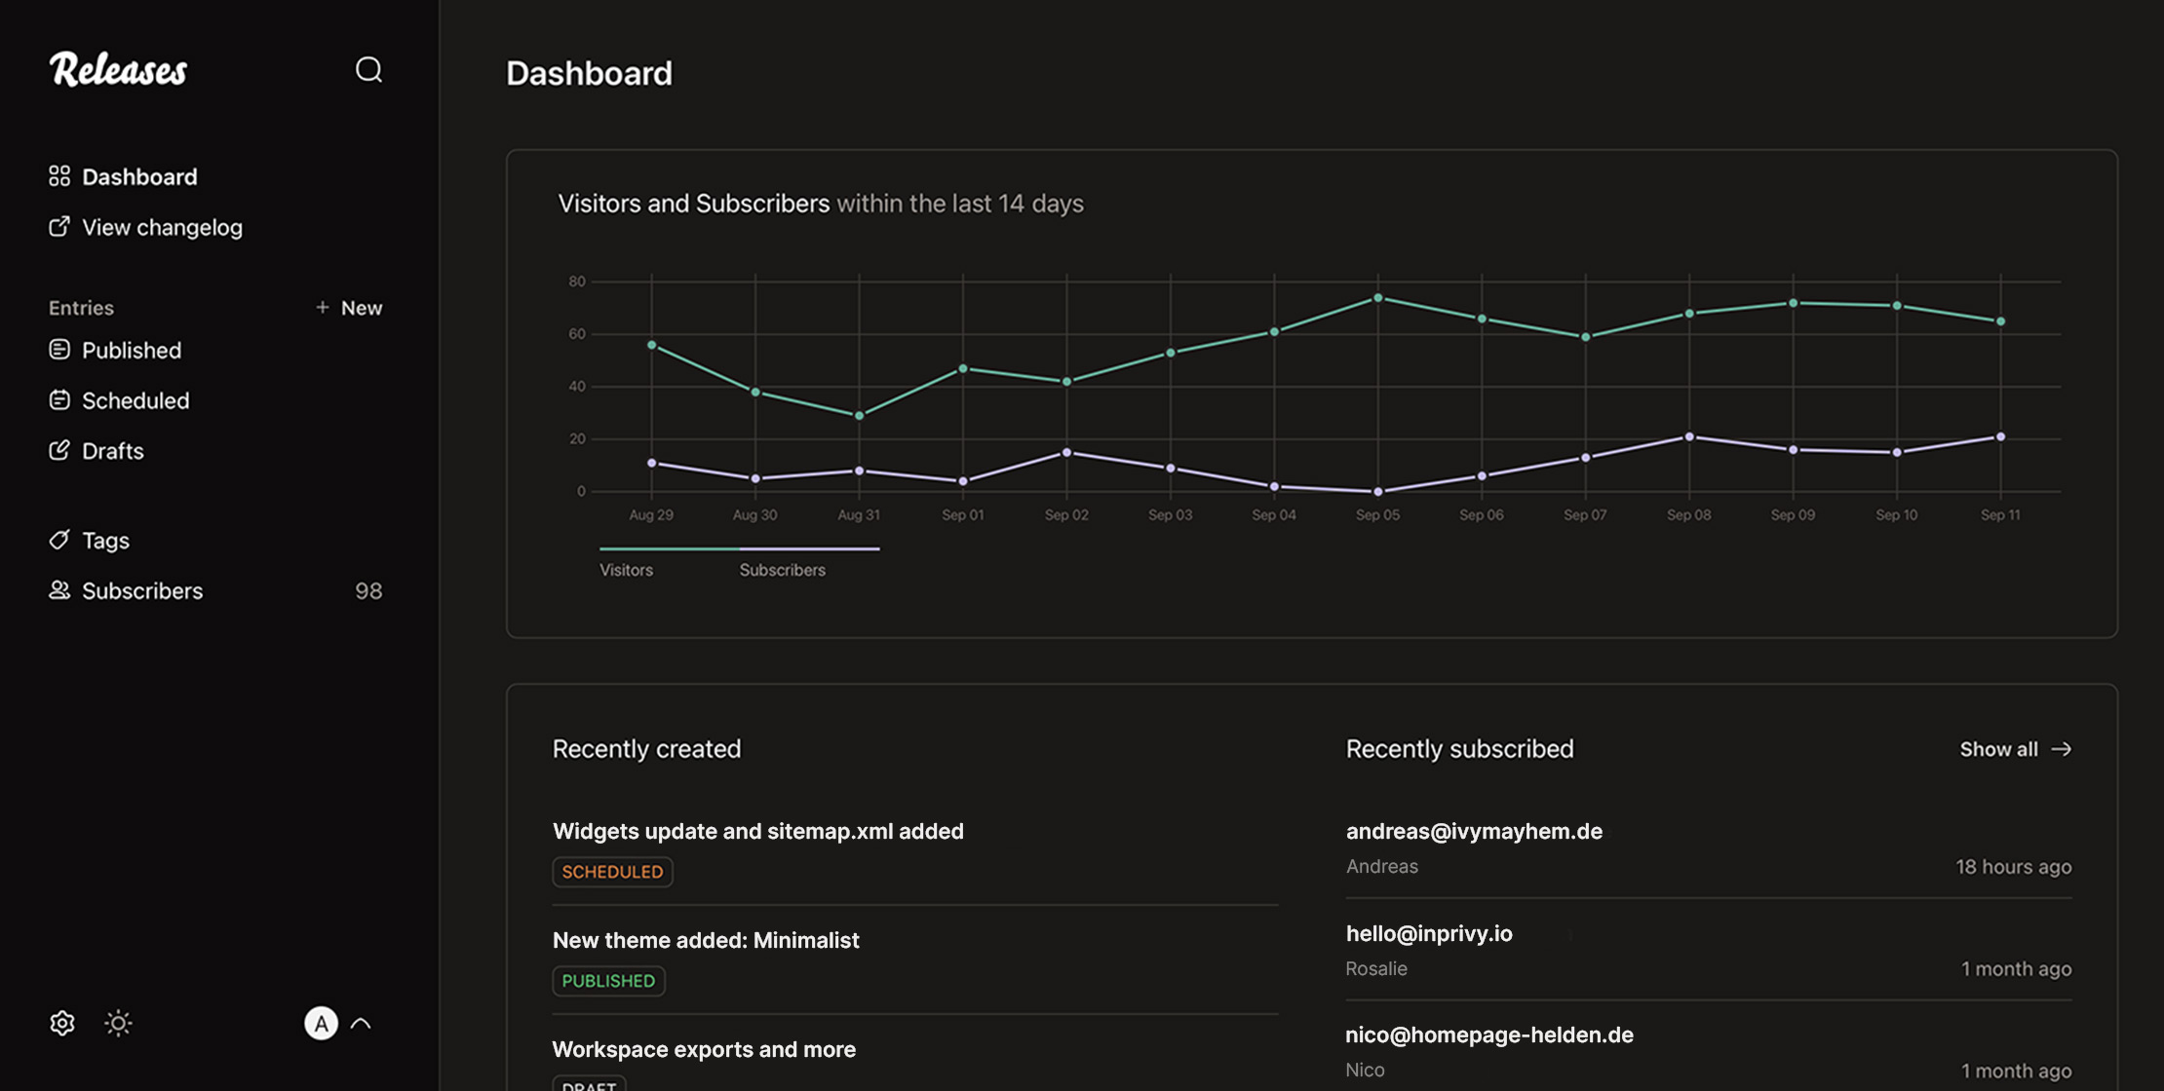The width and height of the screenshot is (2164, 1091).
Task: Click the SCHEDULED status badge
Action: pos(612,872)
